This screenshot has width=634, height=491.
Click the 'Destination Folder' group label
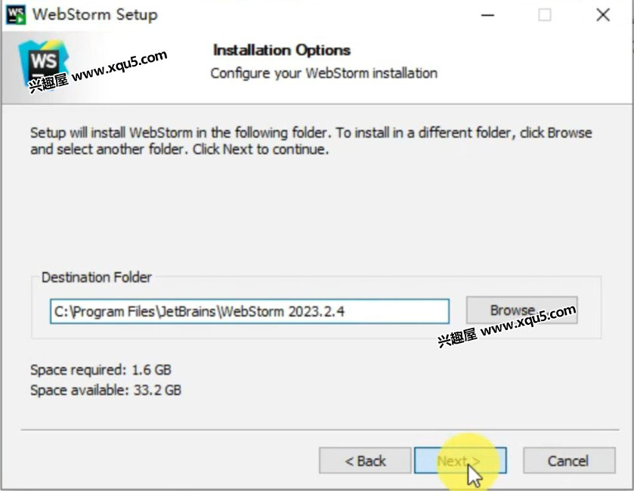tap(97, 277)
